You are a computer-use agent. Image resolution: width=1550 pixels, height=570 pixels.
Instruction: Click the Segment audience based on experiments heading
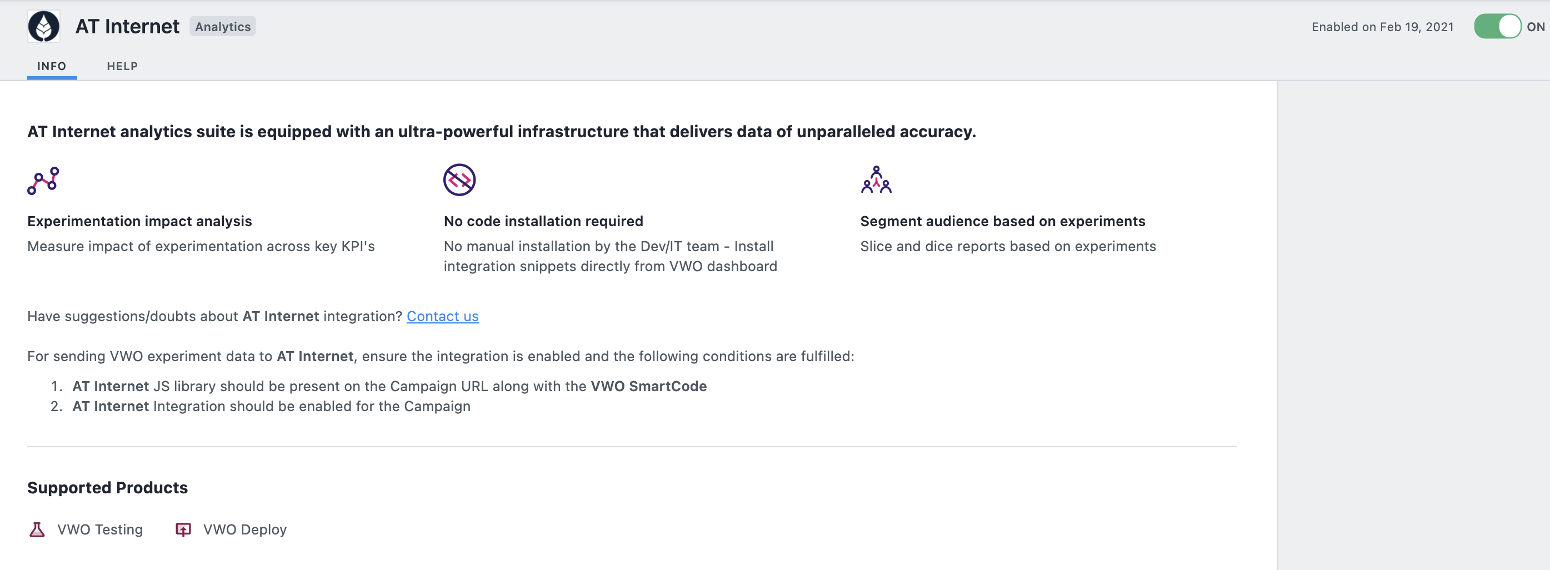(x=1003, y=221)
